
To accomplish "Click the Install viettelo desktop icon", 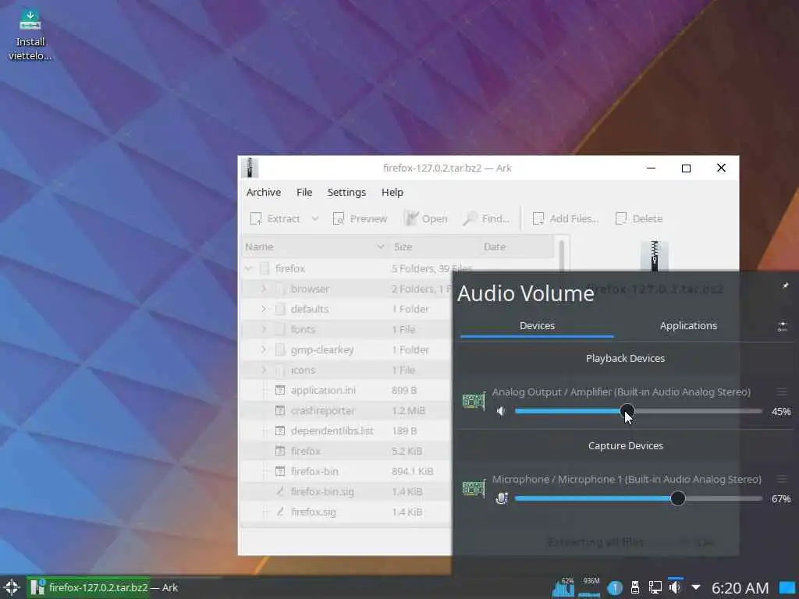I will (30, 34).
